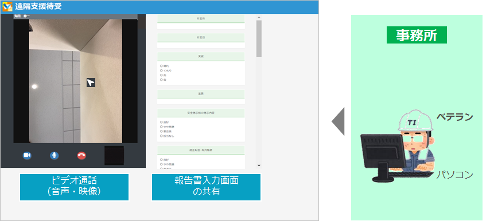Click the black self-view thumbnail in the call bar

(x=114, y=155)
